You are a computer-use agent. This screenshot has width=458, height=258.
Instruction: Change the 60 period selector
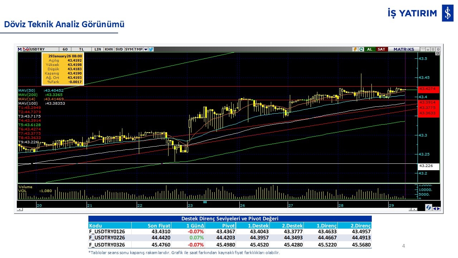coord(65,49)
